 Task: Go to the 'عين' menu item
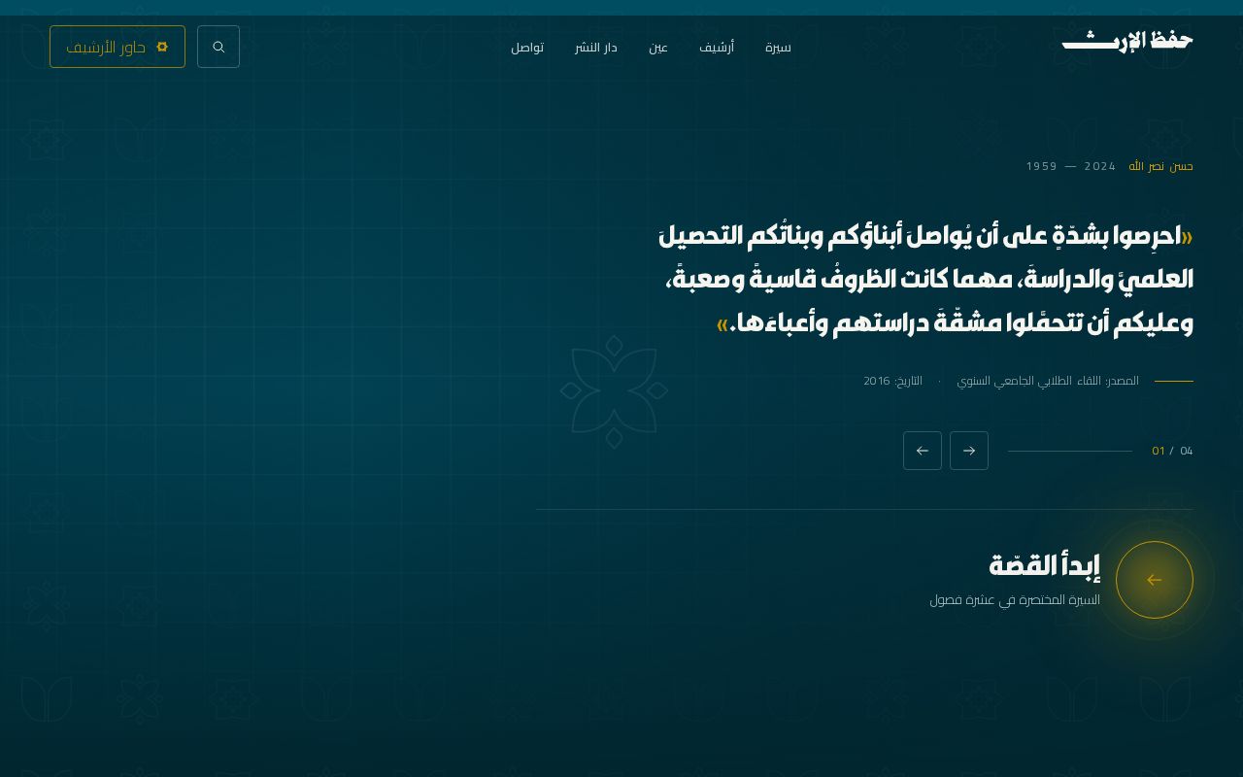pyautogui.click(x=658, y=47)
